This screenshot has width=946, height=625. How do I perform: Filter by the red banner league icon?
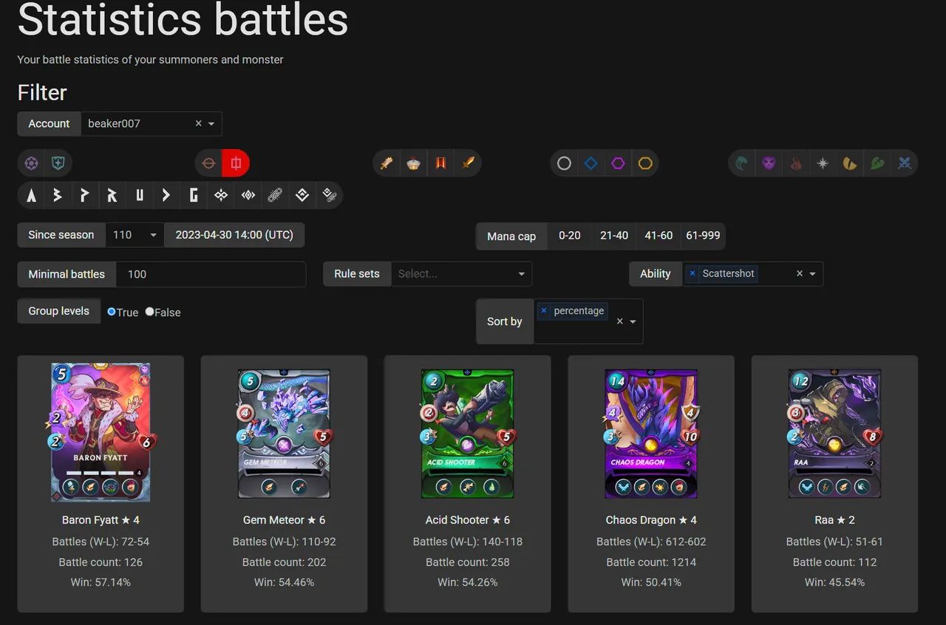click(x=440, y=163)
